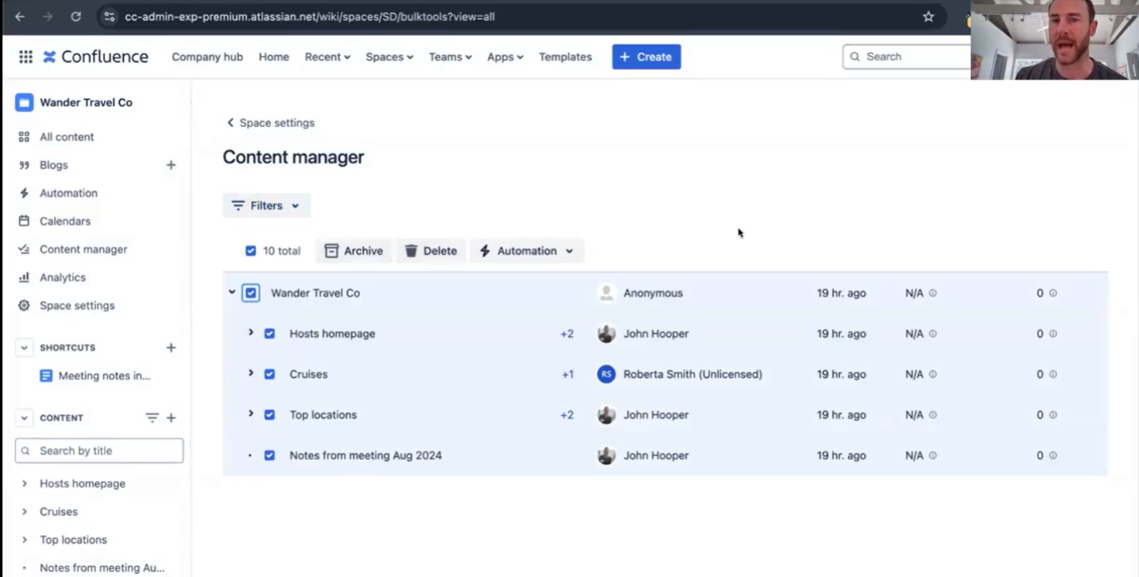Open Space settings from the sidebar

point(77,305)
